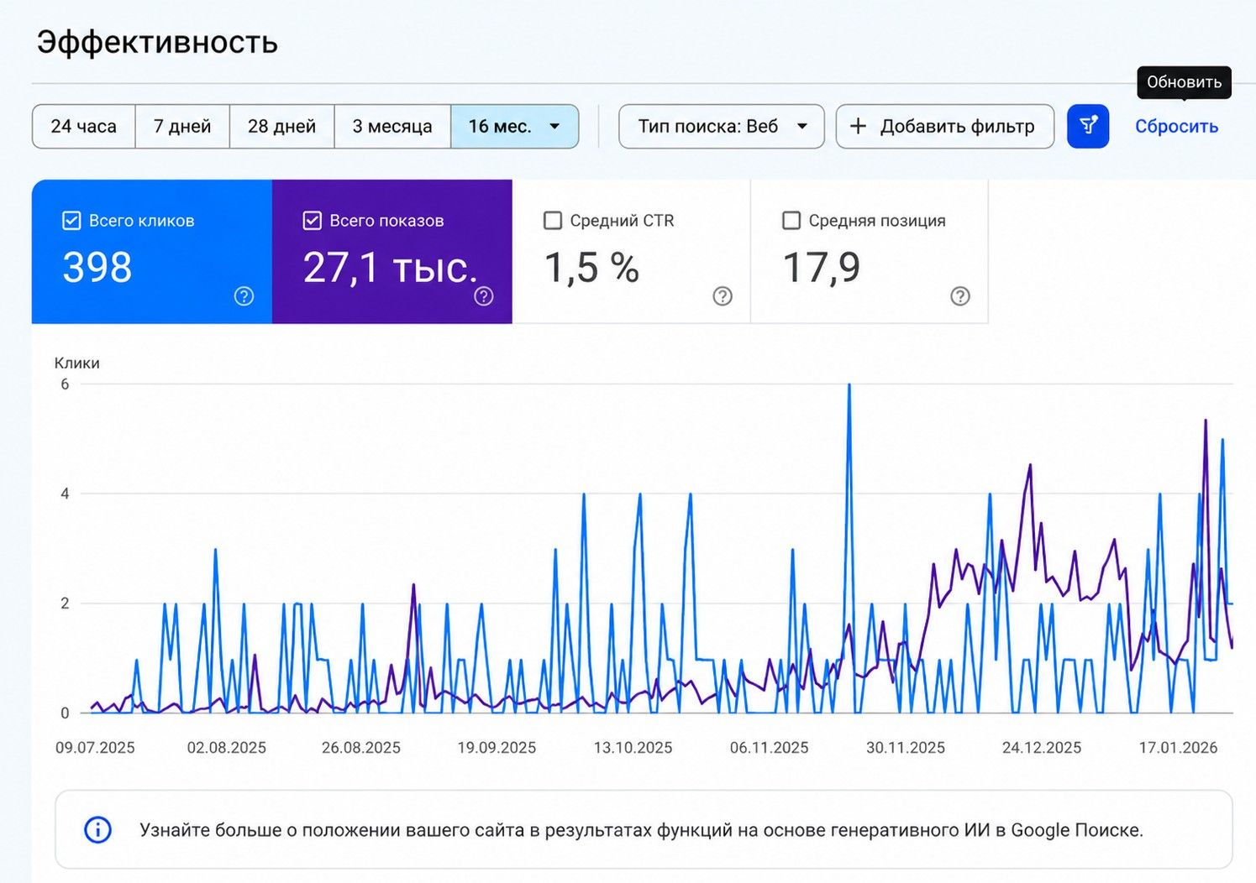Click the Обновить tooltip label
Screen dimensions: 1256x883
coord(1184,82)
